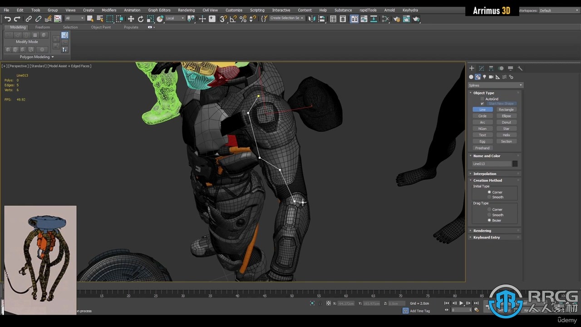Toggle the selection lock icon in status bar
581x327 pixels.
click(x=320, y=303)
